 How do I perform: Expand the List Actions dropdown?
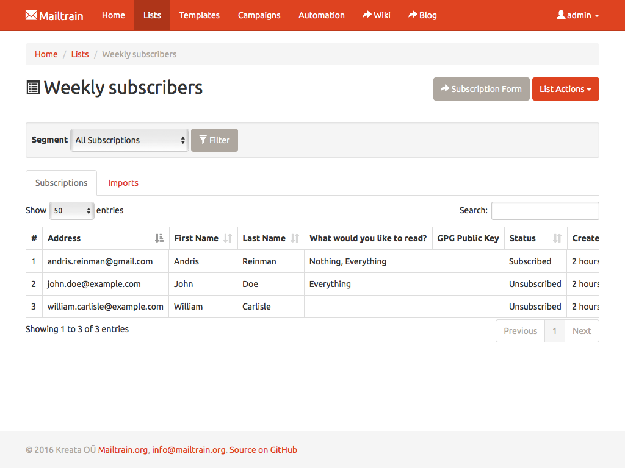(565, 89)
